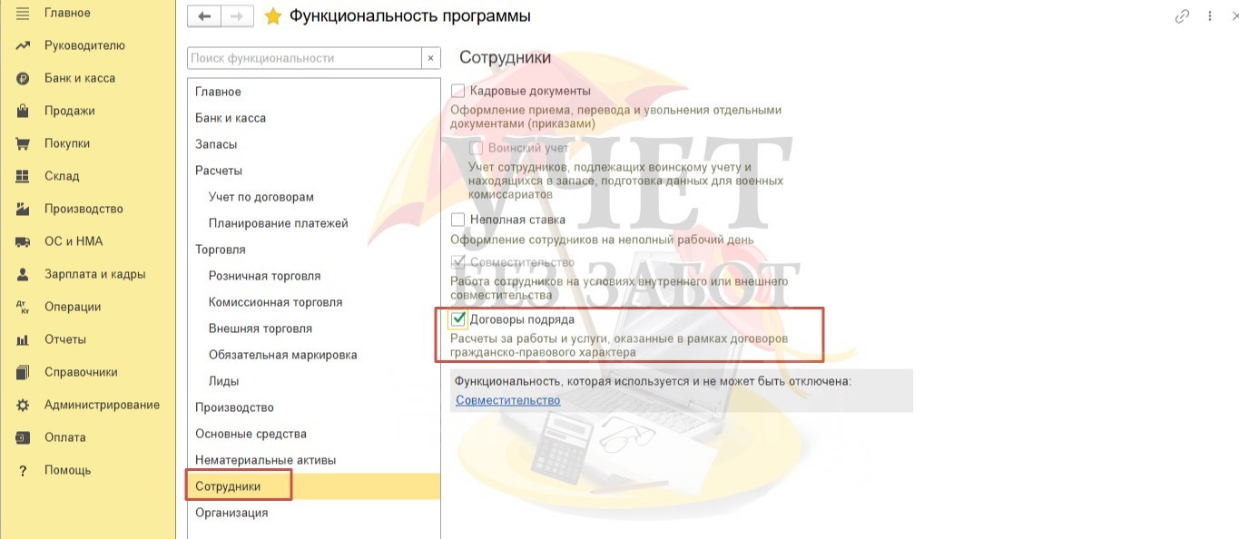Select the Покупки shopping cart icon

click(x=24, y=143)
